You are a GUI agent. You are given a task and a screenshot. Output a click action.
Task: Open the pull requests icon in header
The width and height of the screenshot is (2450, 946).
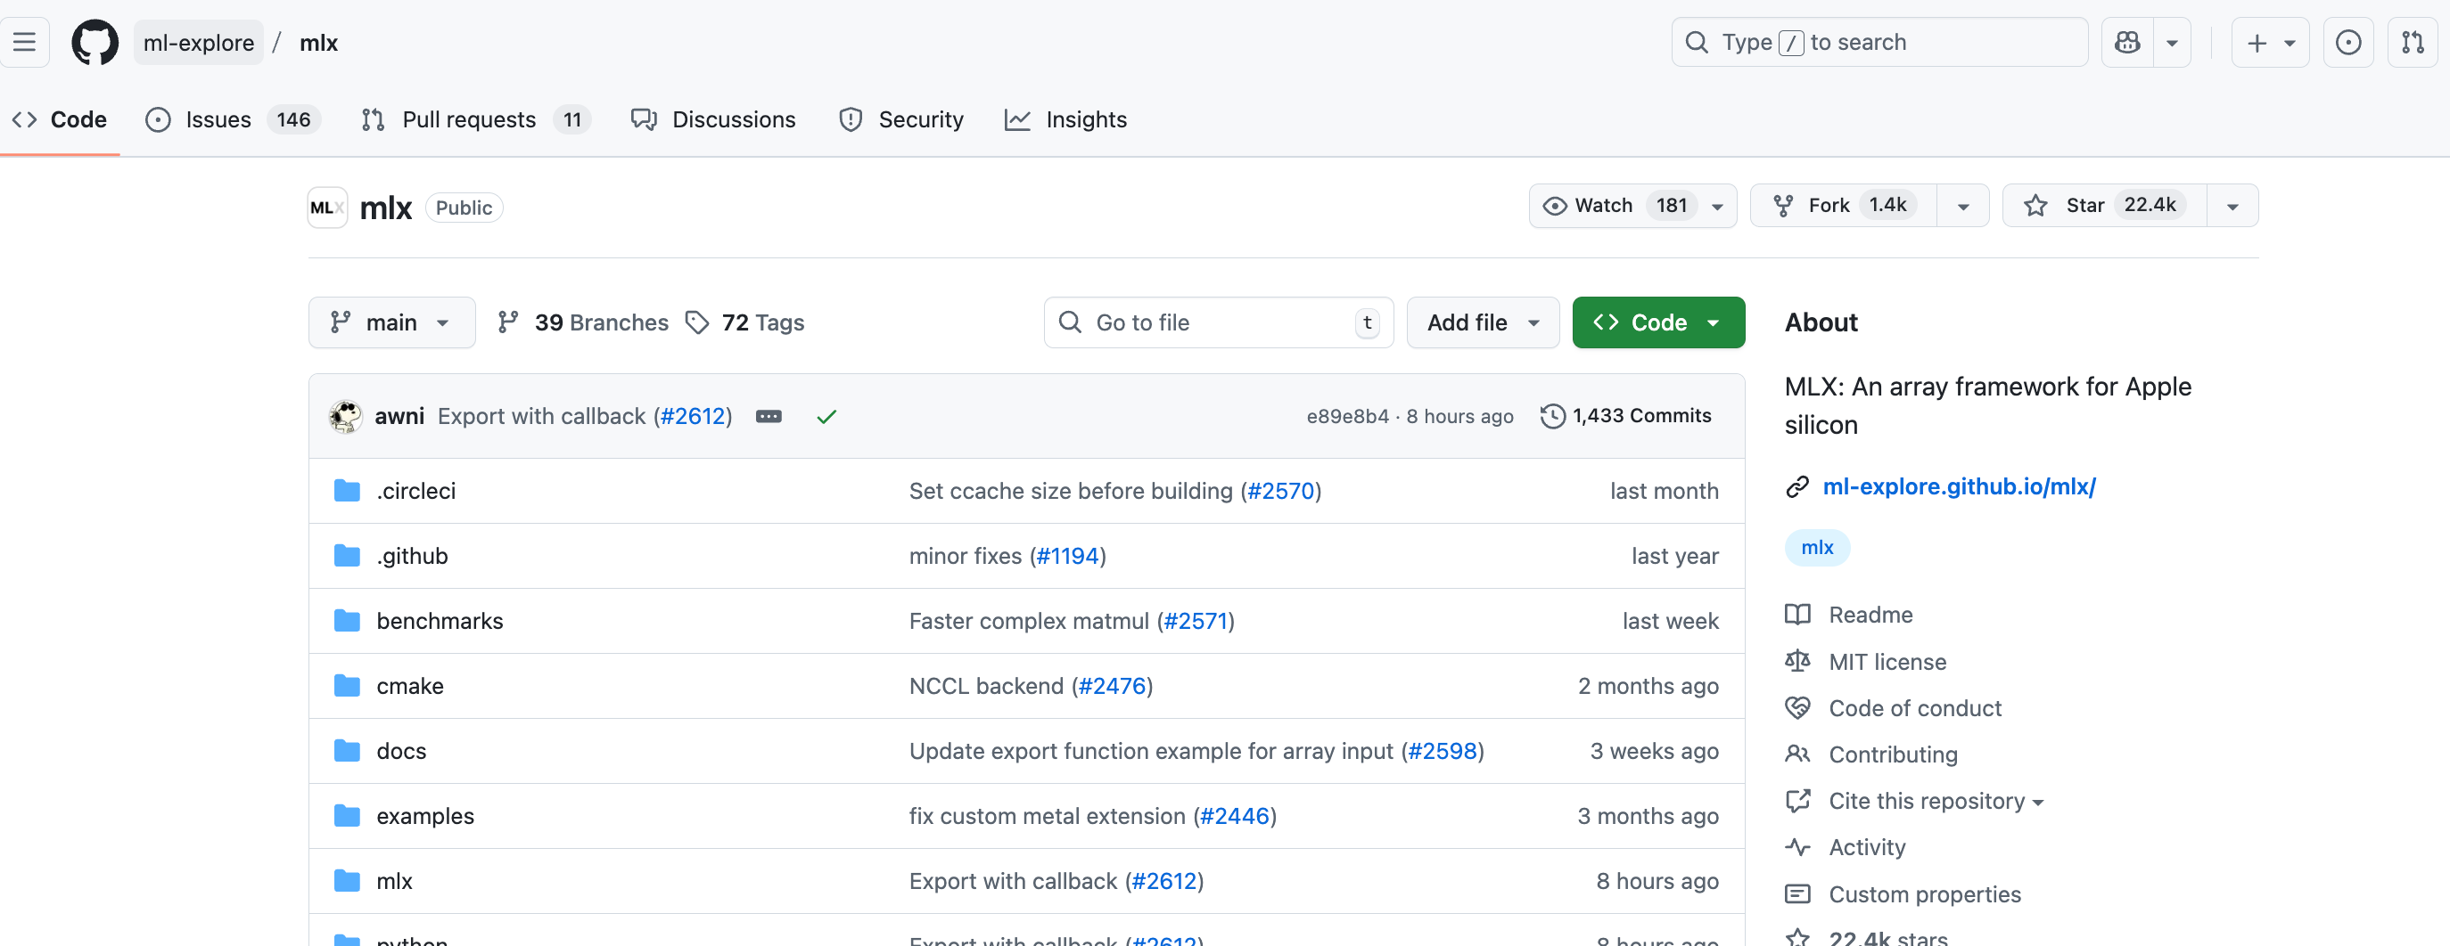(x=2412, y=43)
